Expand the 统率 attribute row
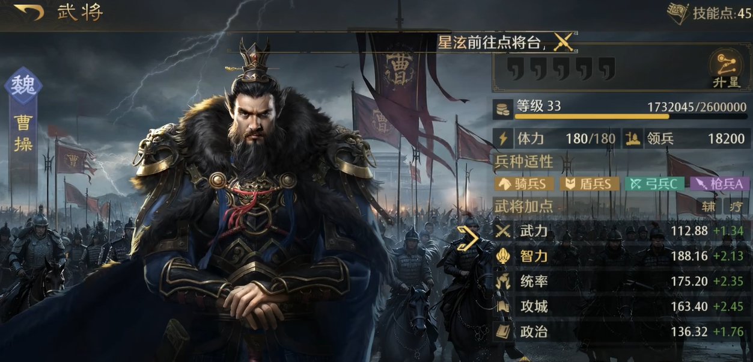The image size is (753, 362). click(x=620, y=281)
